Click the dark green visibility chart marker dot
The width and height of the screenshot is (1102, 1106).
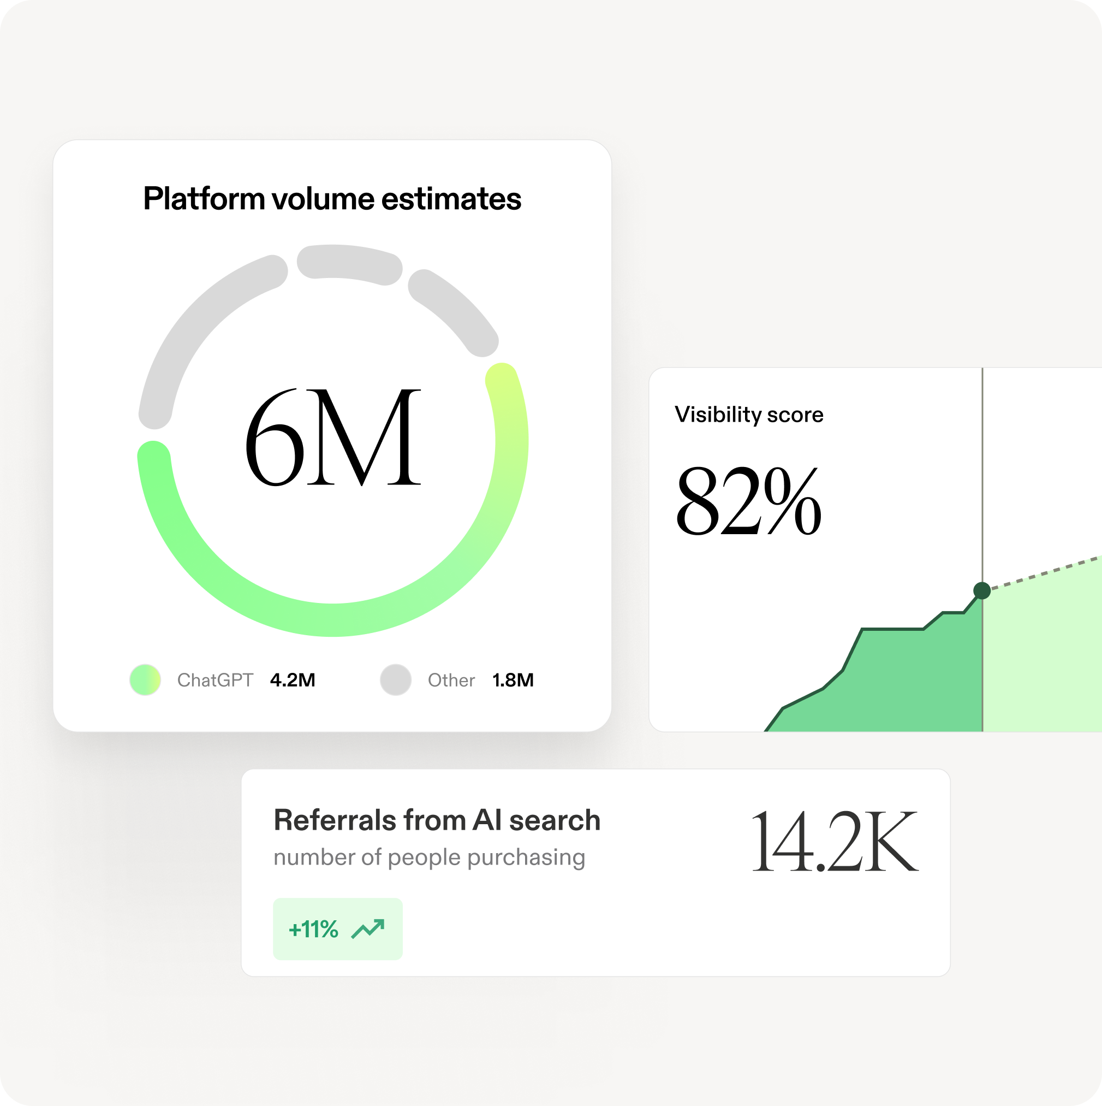click(982, 590)
